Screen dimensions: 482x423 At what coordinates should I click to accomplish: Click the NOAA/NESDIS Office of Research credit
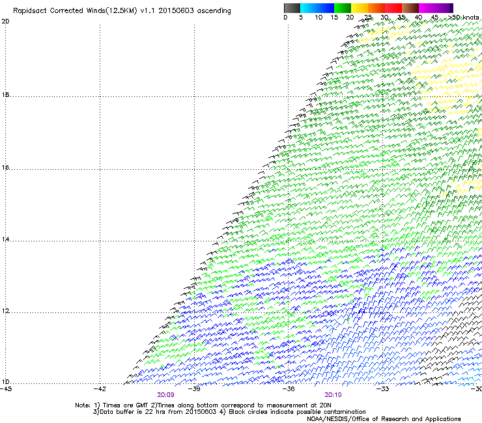(x=384, y=419)
